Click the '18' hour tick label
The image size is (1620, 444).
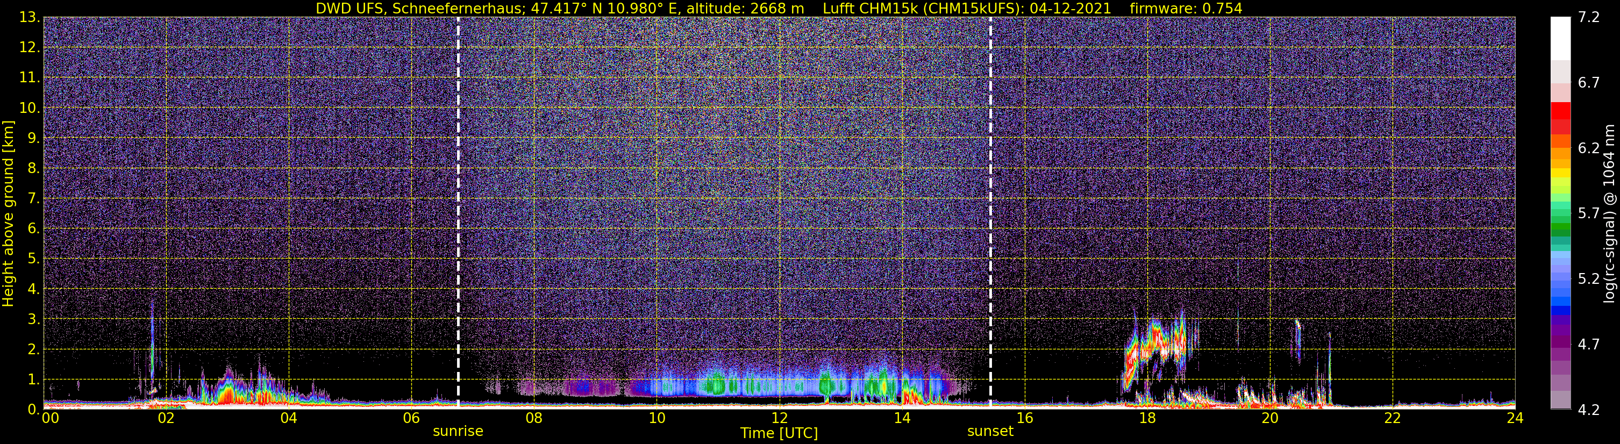pos(1147,418)
